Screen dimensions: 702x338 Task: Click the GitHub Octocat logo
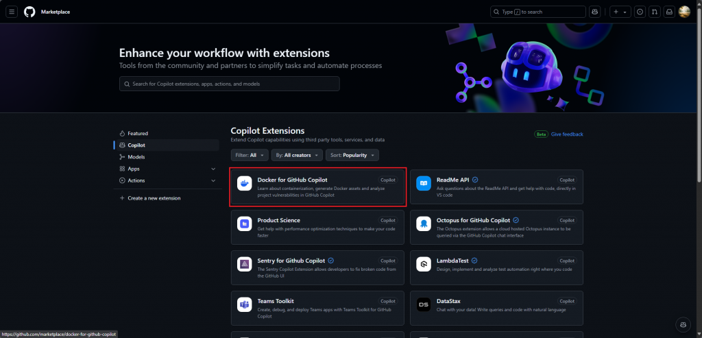click(x=29, y=12)
